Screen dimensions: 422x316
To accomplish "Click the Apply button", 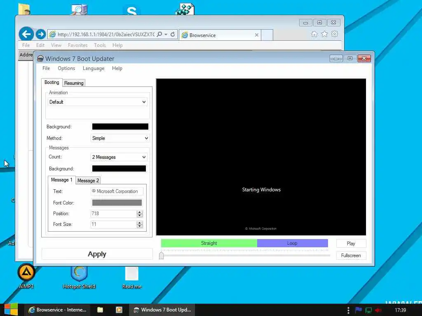I will click(97, 254).
